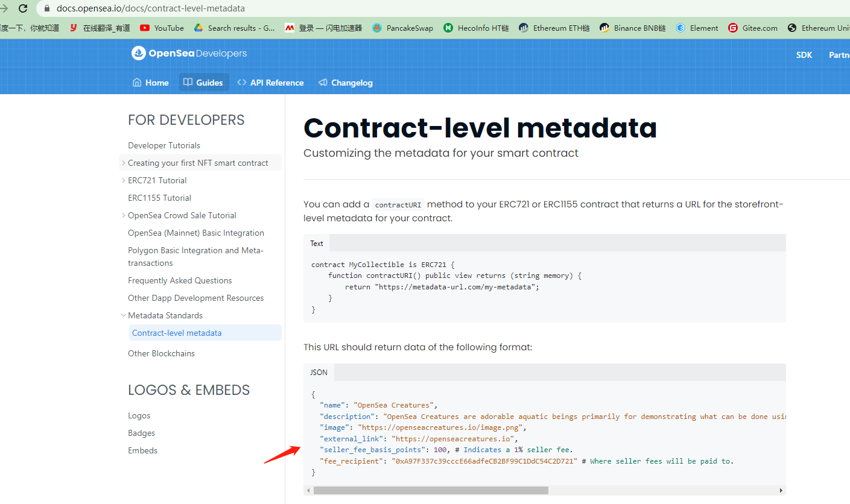Open Other Blockchains page
Screen dimensions: 850x504
tap(161, 353)
